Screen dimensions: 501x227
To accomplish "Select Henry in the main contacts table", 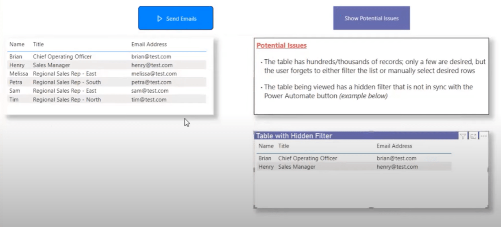I will click(17, 65).
